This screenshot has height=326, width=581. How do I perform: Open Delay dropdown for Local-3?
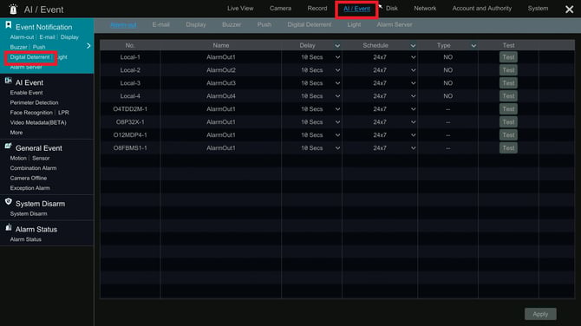click(337, 83)
